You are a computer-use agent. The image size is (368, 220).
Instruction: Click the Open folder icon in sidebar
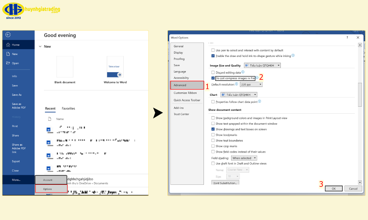[x=8, y=63]
